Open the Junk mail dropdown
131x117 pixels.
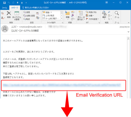click(x=3, y=18)
